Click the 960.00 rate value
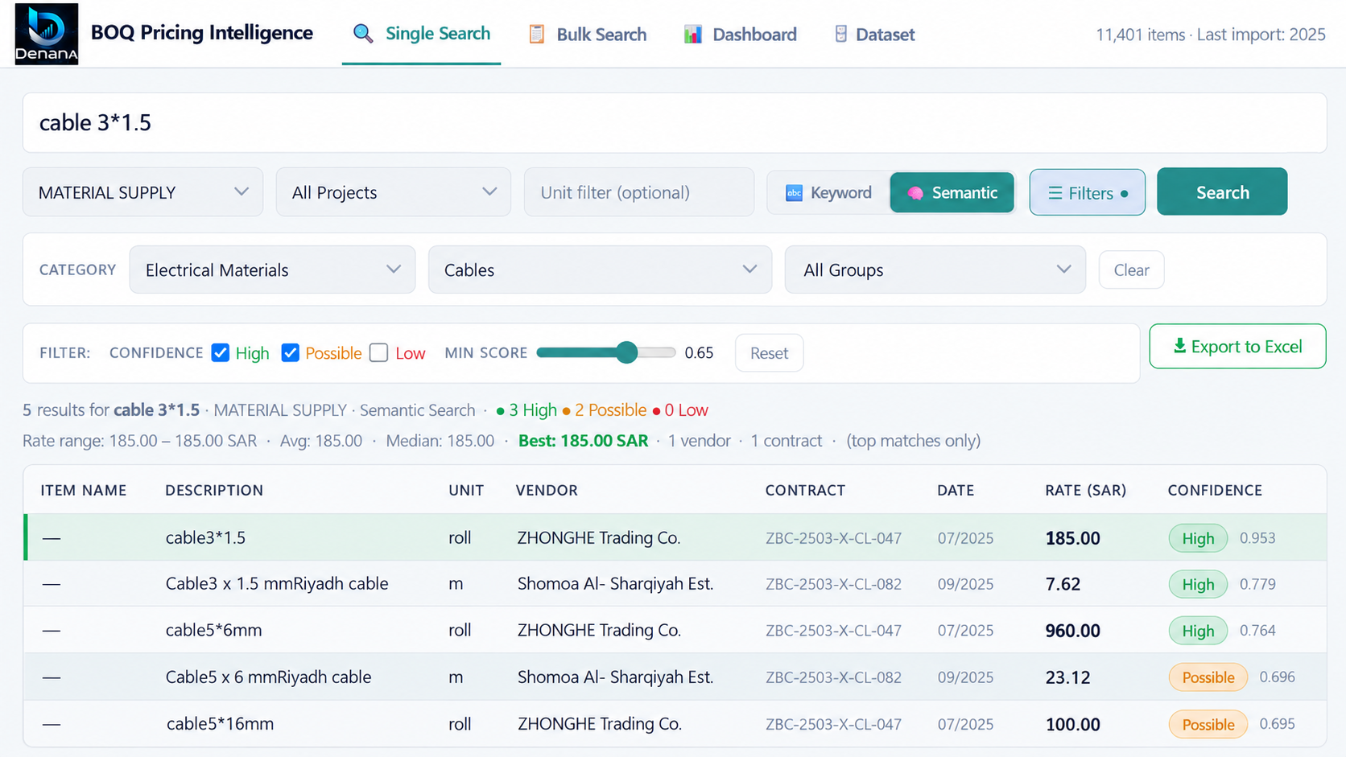The height and width of the screenshot is (757, 1346). coord(1072,631)
